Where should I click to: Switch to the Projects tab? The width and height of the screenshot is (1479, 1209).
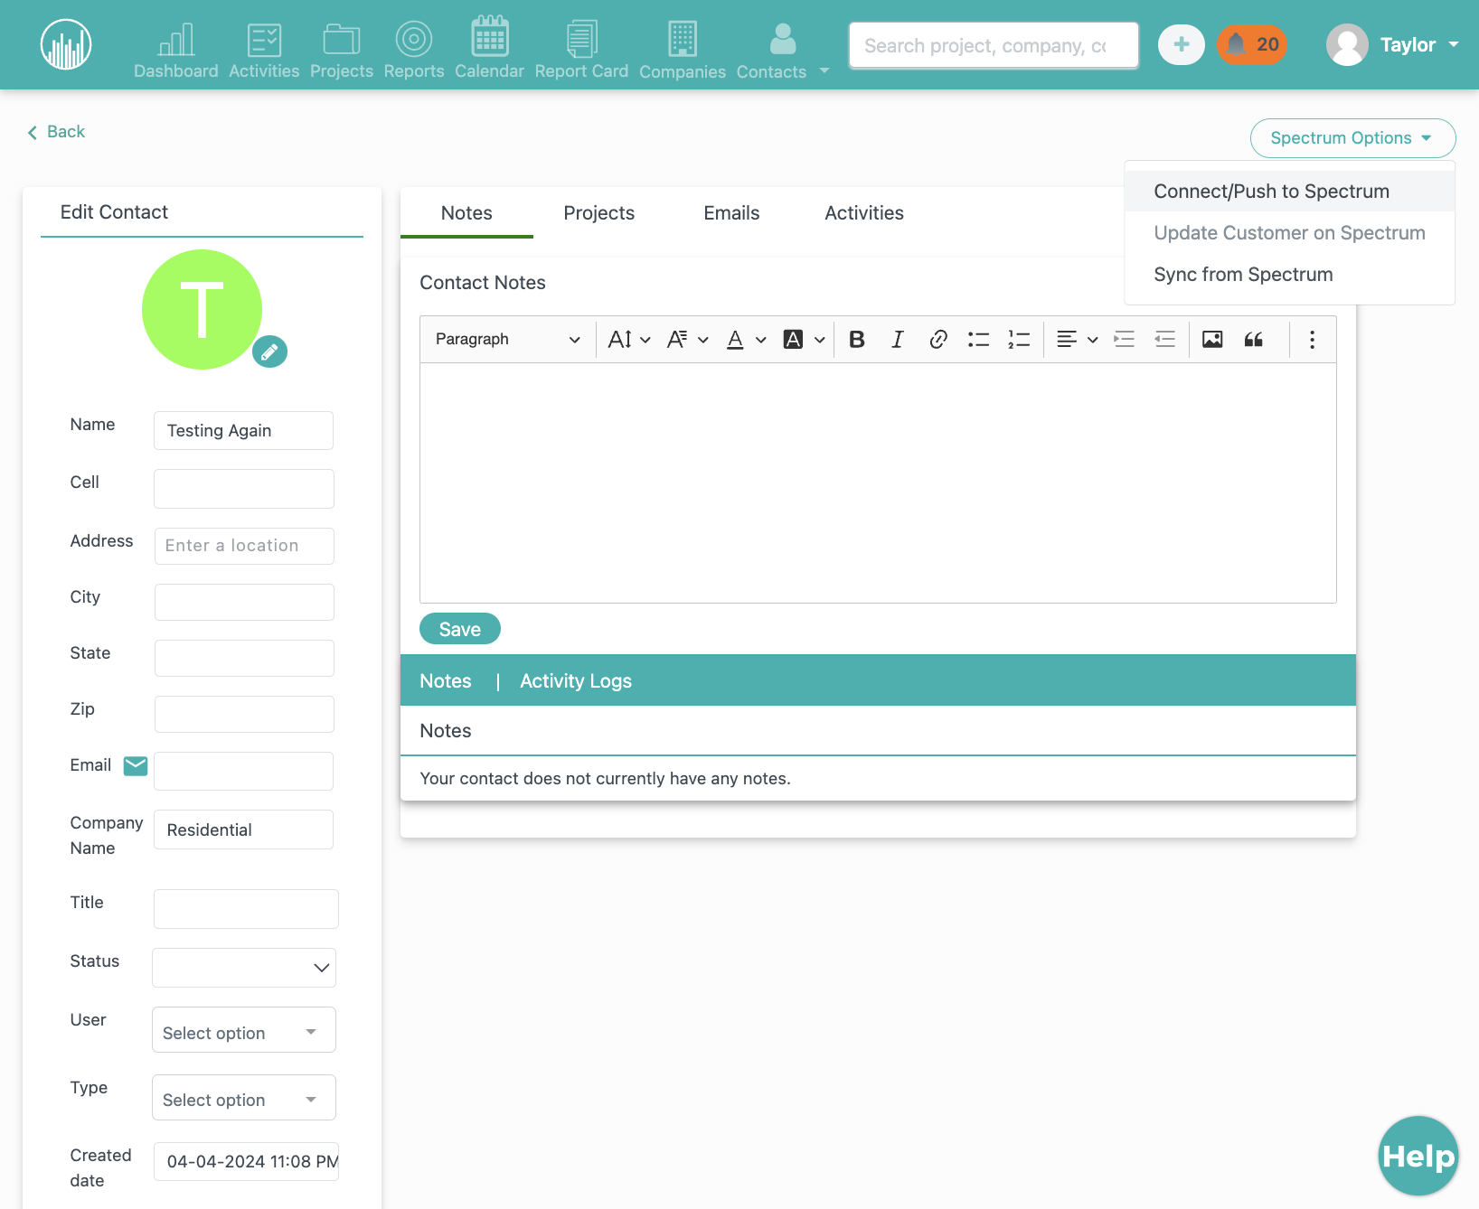pyautogui.click(x=598, y=213)
